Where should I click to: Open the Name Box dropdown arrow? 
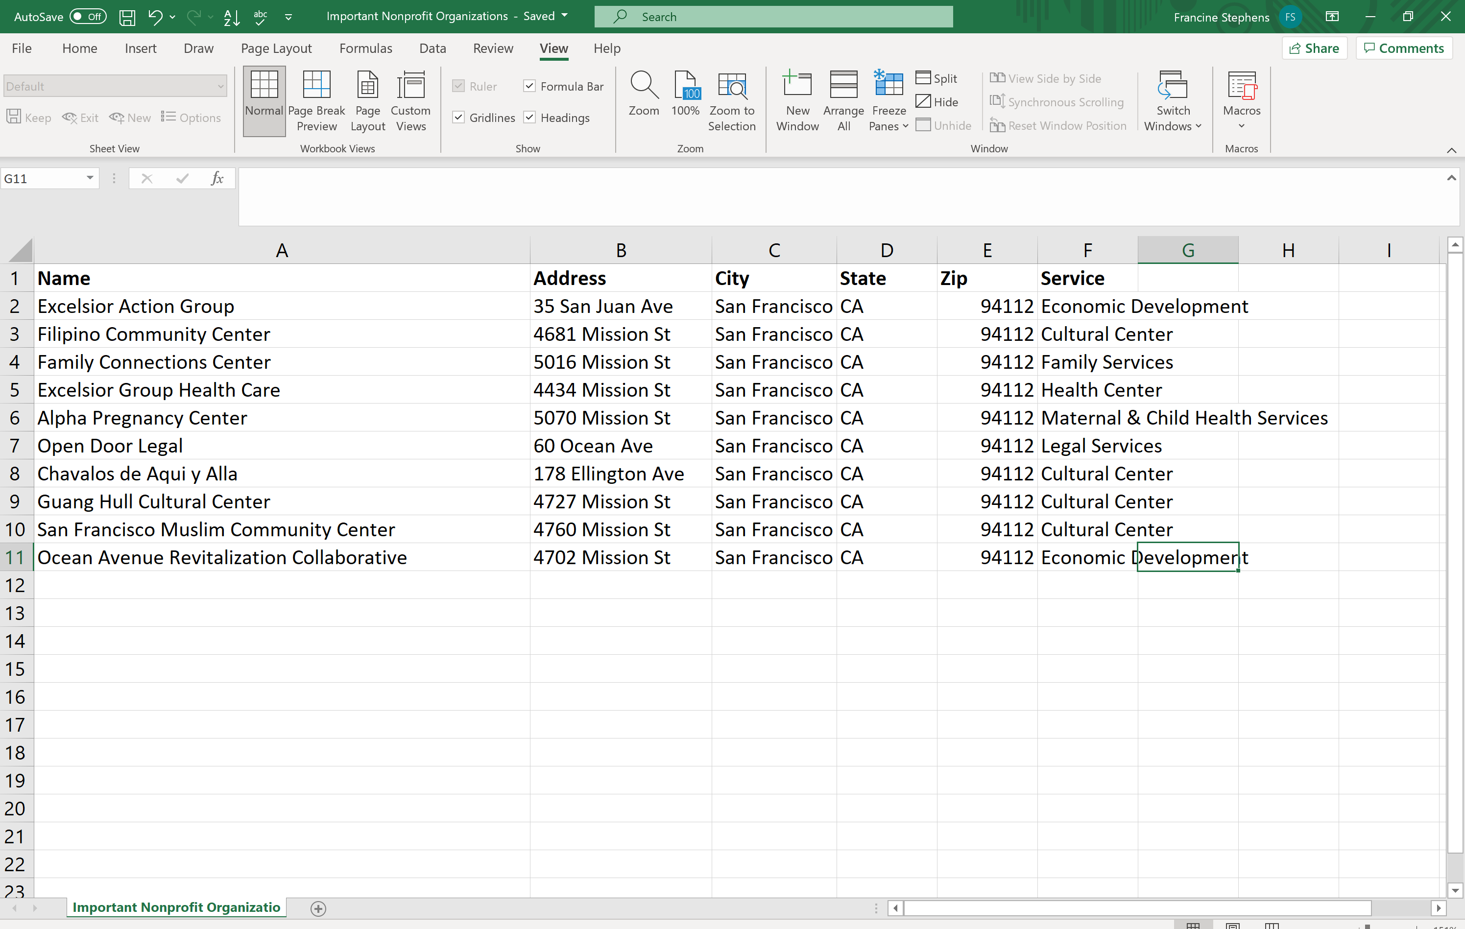pyautogui.click(x=90, y=178)
